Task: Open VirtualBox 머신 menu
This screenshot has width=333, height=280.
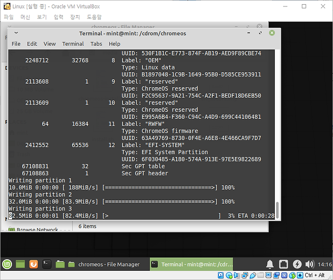Action: coord(25,17)
